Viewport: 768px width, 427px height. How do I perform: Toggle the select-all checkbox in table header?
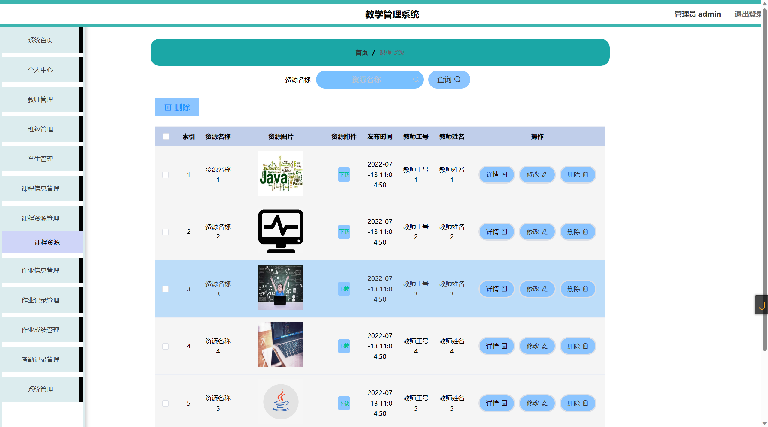[x=166, y=137]
